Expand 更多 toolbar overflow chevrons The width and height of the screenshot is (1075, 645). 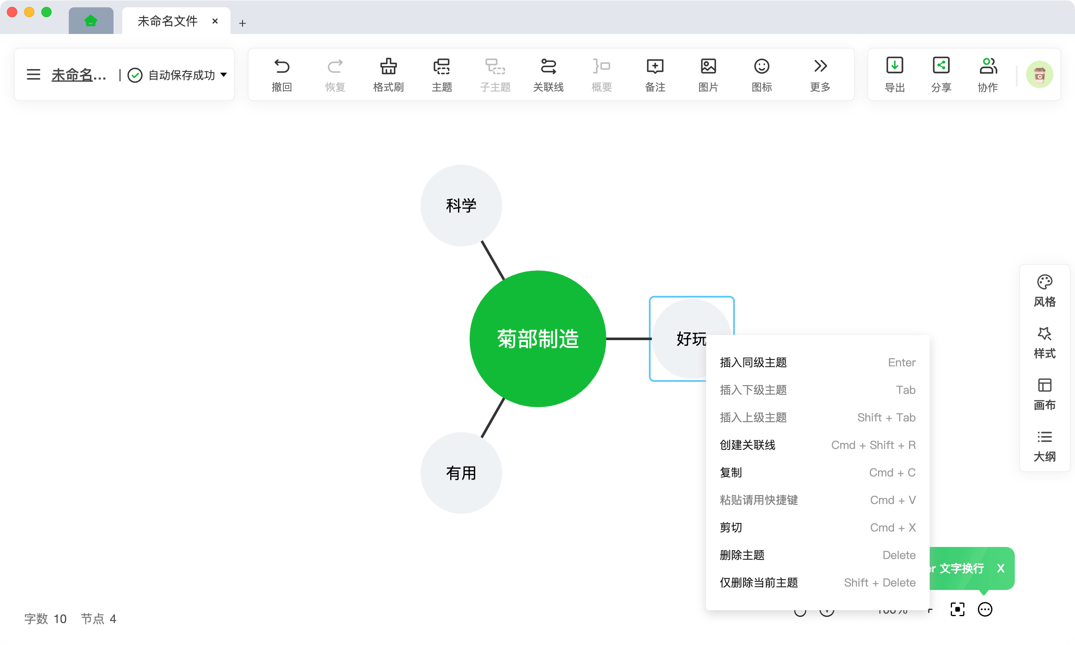[820, 67]
